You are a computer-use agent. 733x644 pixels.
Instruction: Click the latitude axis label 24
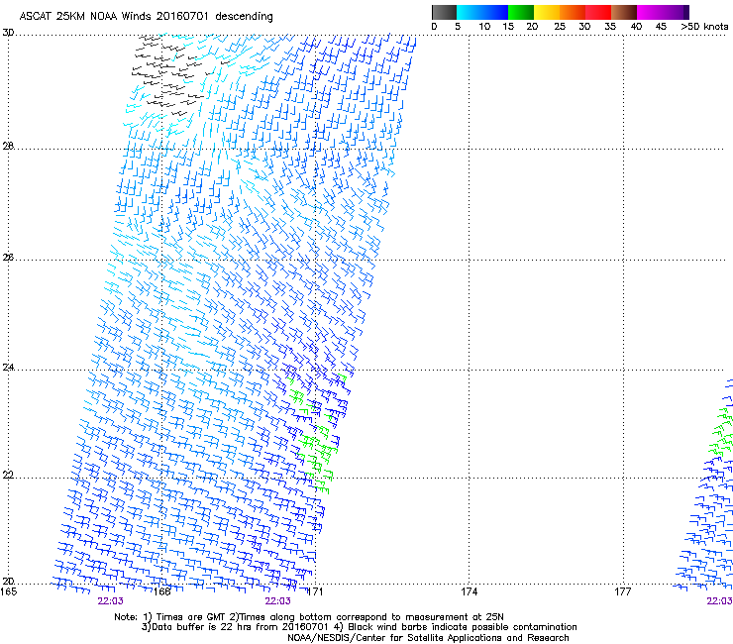click(x=8, y=368)
